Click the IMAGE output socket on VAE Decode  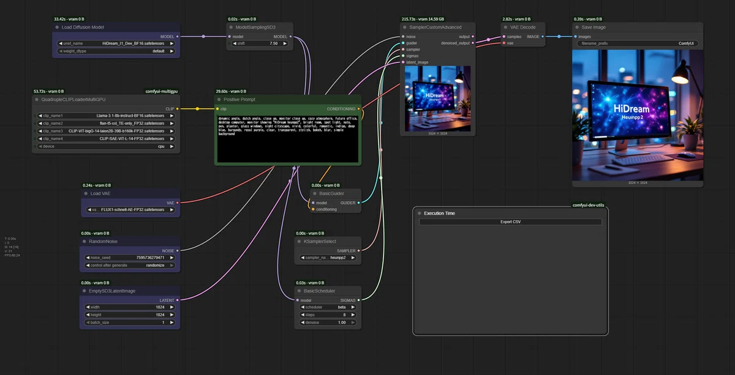(542, 37)
